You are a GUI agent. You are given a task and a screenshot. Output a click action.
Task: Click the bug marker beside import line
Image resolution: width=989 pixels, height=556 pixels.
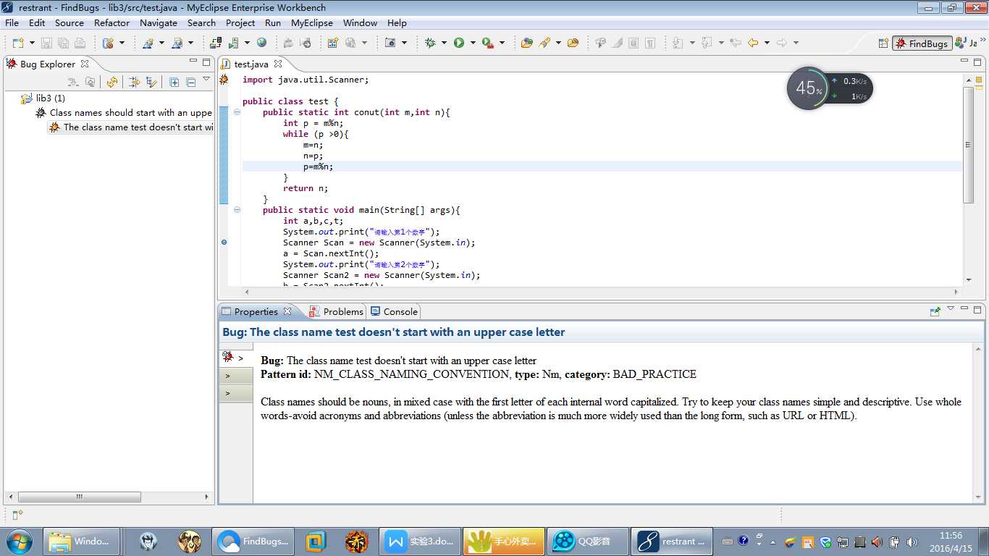tap(224, 80)
